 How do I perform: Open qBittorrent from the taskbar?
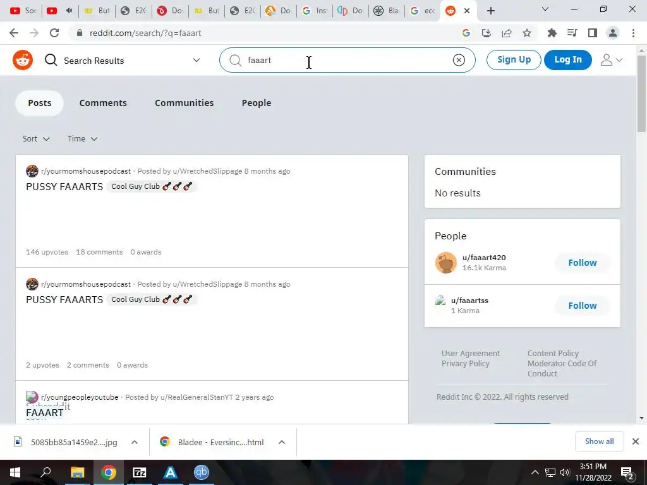[202, 472]
